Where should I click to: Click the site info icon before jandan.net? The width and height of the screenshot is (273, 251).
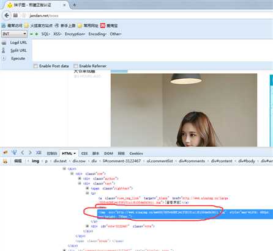[x=24, y=15]
